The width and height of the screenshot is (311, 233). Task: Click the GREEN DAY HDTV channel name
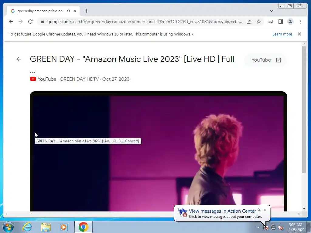click(x=79, y=79)
